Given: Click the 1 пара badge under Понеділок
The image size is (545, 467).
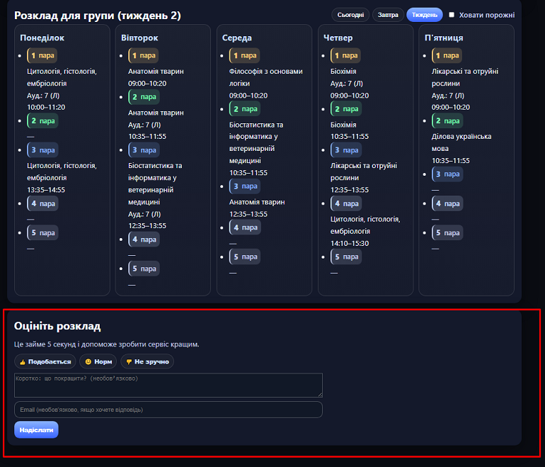Looking at the screenshot, I should coord(42,55).
